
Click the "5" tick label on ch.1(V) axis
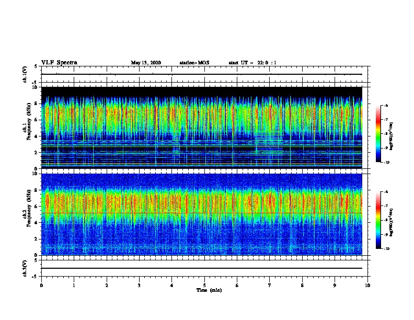pyautogui.click(x=36, y=66)
